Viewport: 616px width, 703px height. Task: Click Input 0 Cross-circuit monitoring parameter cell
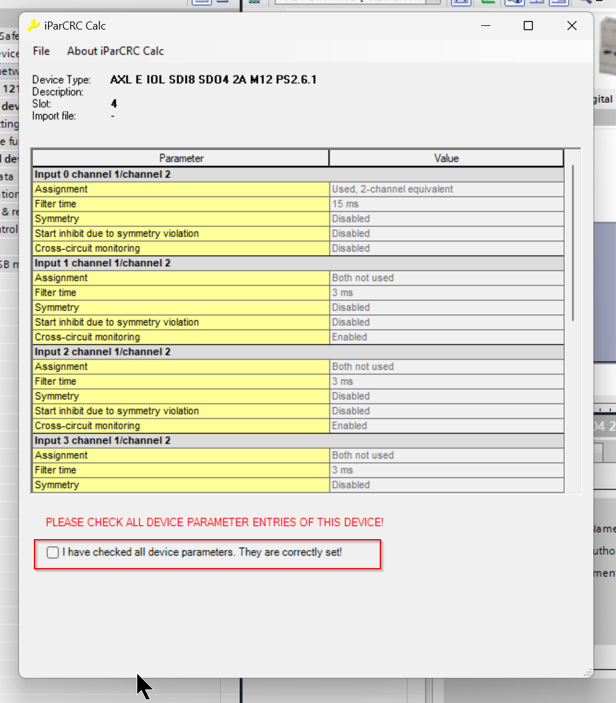[x=181, y=248]
